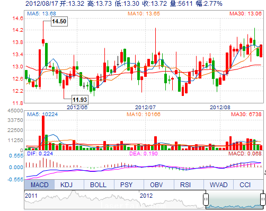The image size is (266, 211).
Task: Click the 11.93 low price label
Action: pos(80,100)
